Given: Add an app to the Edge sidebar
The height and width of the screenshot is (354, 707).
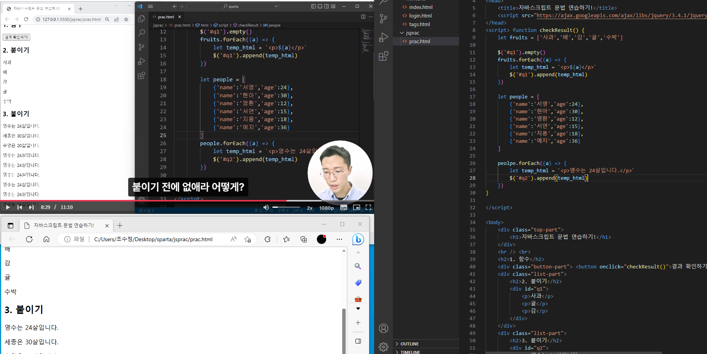Looking at the screenshot, I should pos(358,323).
